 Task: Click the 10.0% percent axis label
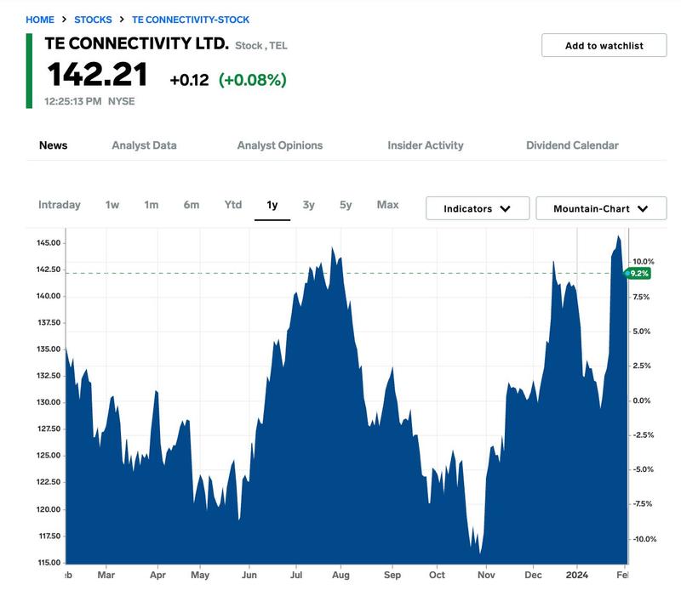coord(644,262)
